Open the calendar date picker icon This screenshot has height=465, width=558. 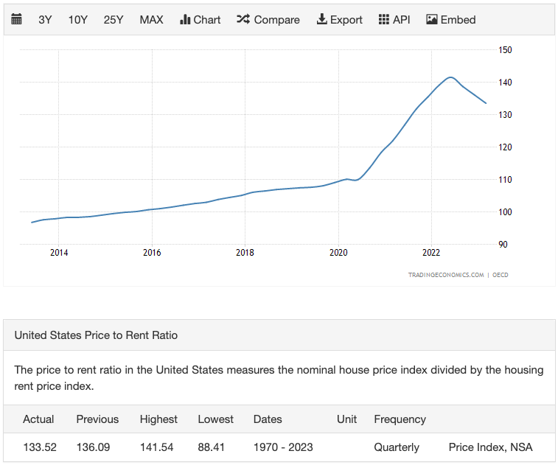click(x=16, y=19)
